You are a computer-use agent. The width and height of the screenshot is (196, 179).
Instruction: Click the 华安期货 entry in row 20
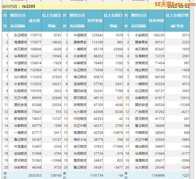click(x=20, y=167)
